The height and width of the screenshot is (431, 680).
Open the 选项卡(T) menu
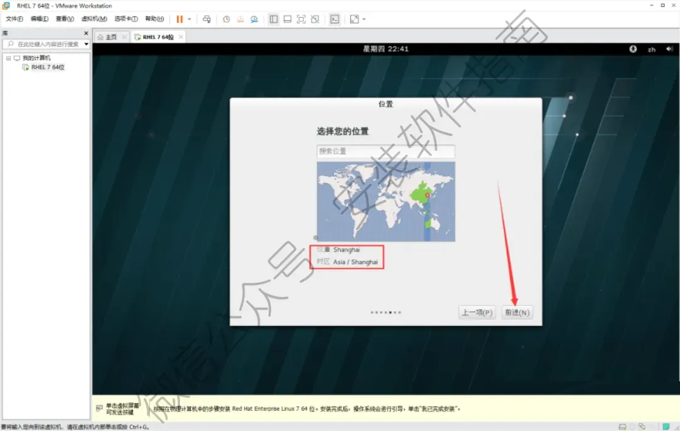(126, 19)
